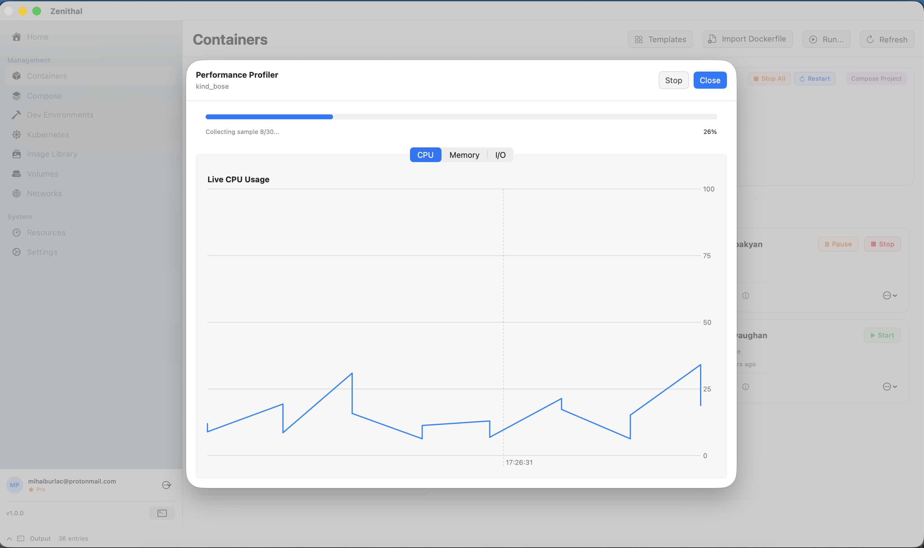Click the Networks globe icon
Screen dimensions: 924x548
coord(16,194)
